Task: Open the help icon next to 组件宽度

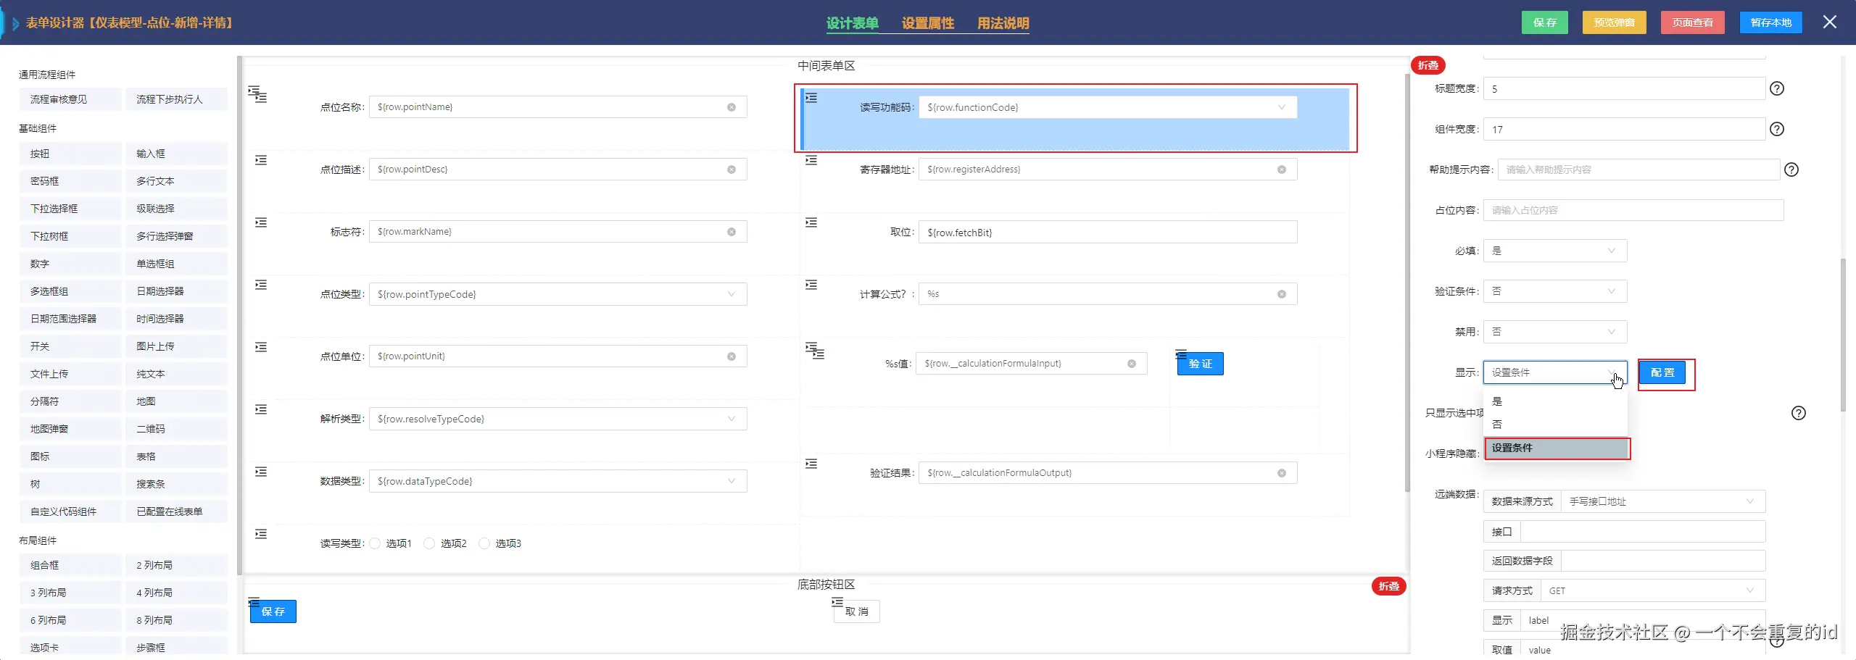Action: pyautogui.click(x=1777, y=129)
